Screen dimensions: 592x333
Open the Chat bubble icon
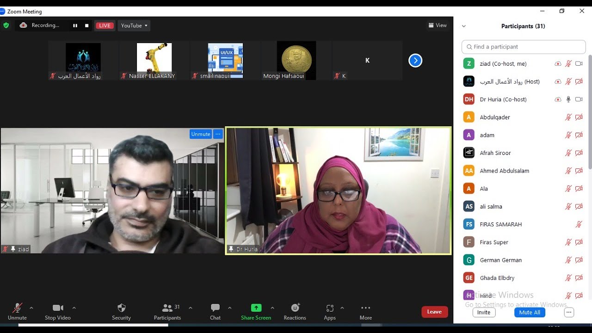tap(215, 308)
